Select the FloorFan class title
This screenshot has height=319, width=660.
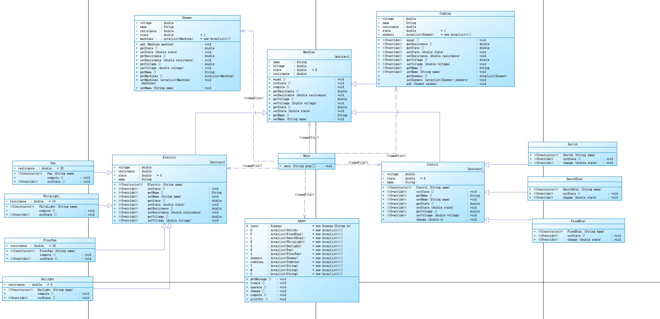[50, 240]
